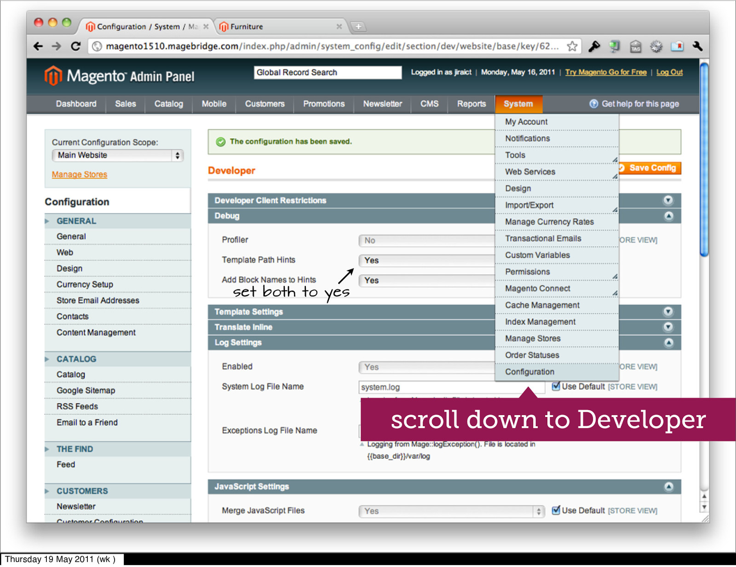Open Google Sitemap configuration page

click(x=86, y=390)
